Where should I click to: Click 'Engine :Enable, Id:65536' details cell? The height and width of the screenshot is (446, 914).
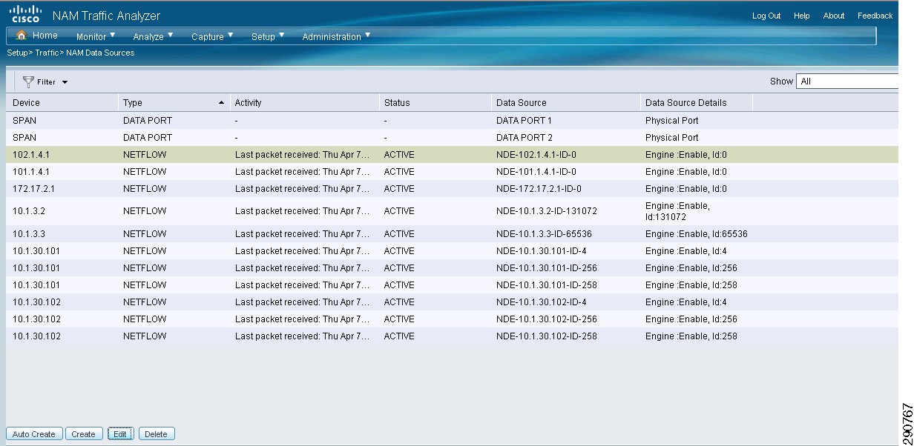click(x=696, y=234)
